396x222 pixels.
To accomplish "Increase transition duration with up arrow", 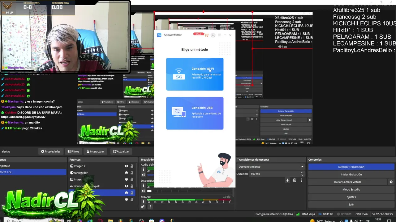I will coord(302,172).
